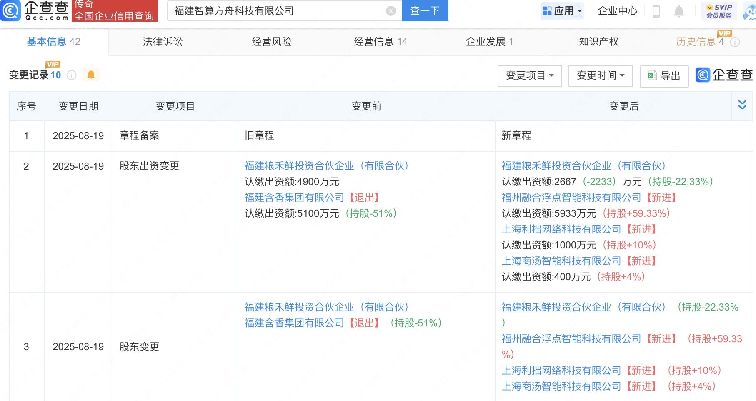Click the 变更后 column header
Screen dimensions: 756x401
(624, 106)
